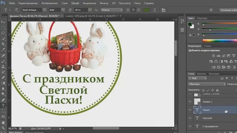This screenshot has height=133, width=237.
Task: Select the Crop tool
Action: point(3,44)
